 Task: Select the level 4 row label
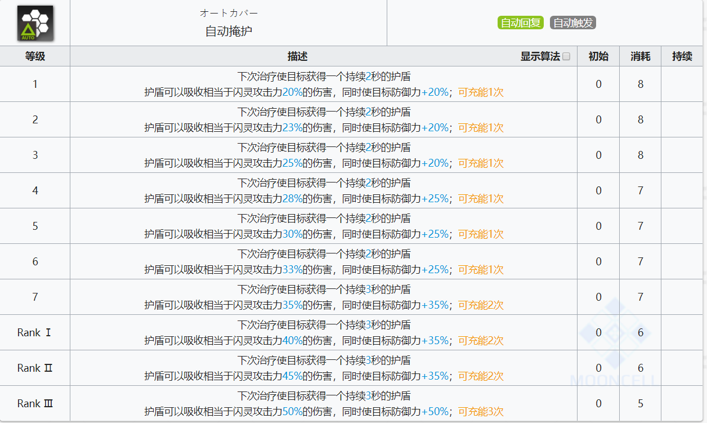coord(35,191)
